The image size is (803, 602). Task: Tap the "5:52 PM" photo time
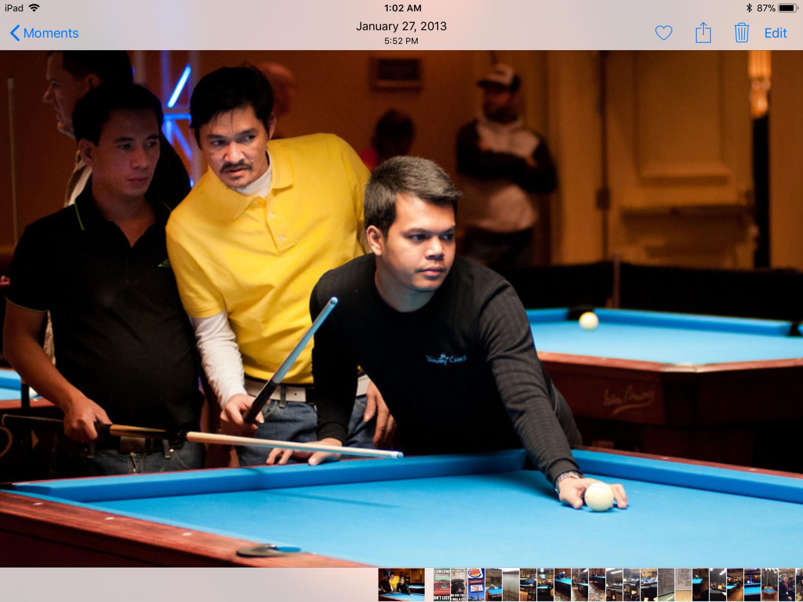pyautogui.click(x=401, y=41)
